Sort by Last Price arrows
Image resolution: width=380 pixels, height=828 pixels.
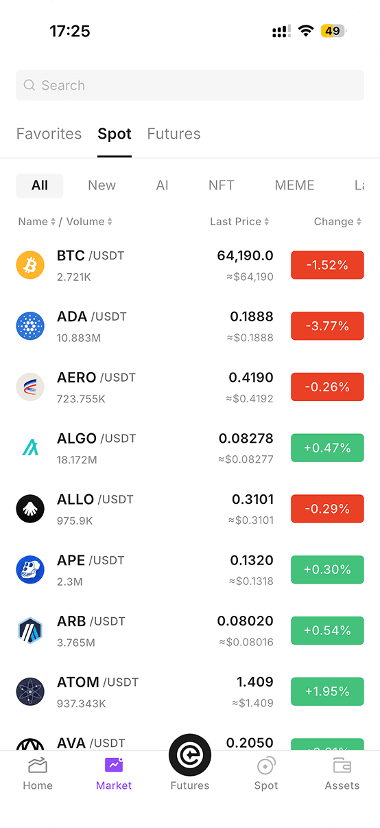pyautogui.click(x=267, y=222)
